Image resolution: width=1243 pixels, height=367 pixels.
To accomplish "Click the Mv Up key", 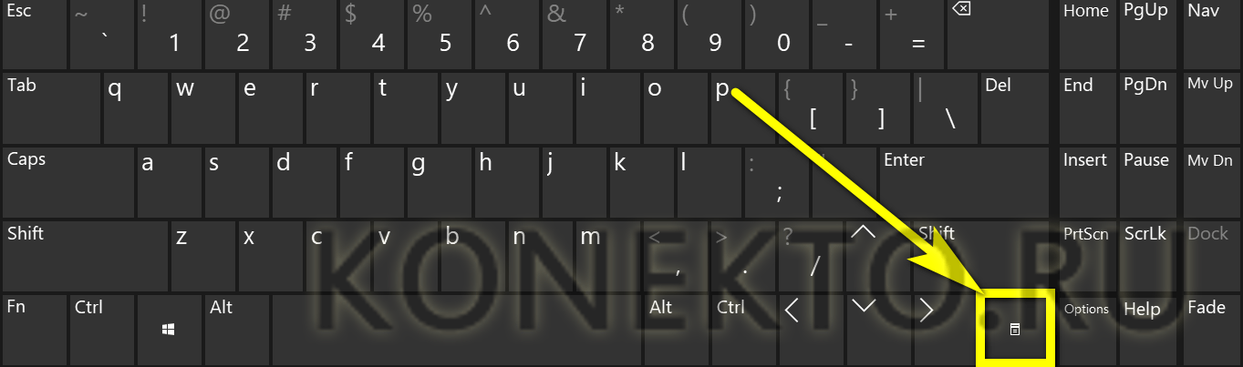I will (1212, 107).
